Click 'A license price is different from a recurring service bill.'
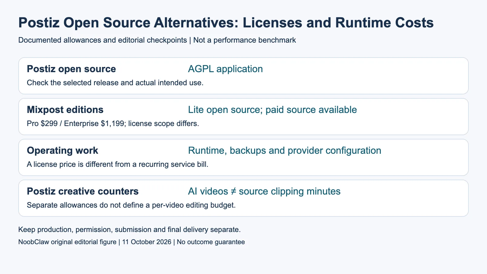 117,164
